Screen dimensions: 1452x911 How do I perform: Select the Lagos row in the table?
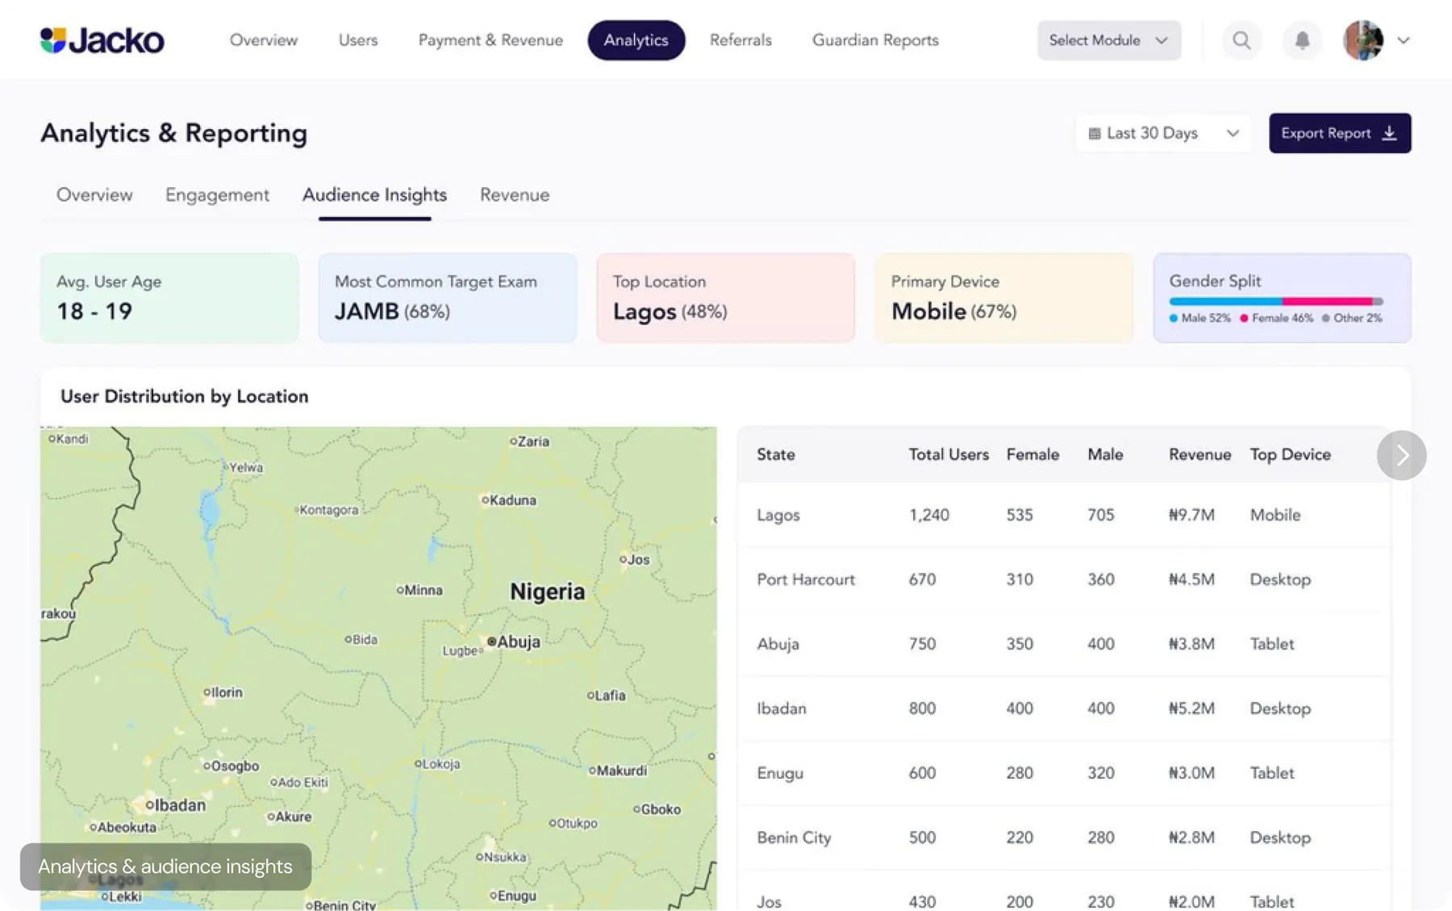1064,515
